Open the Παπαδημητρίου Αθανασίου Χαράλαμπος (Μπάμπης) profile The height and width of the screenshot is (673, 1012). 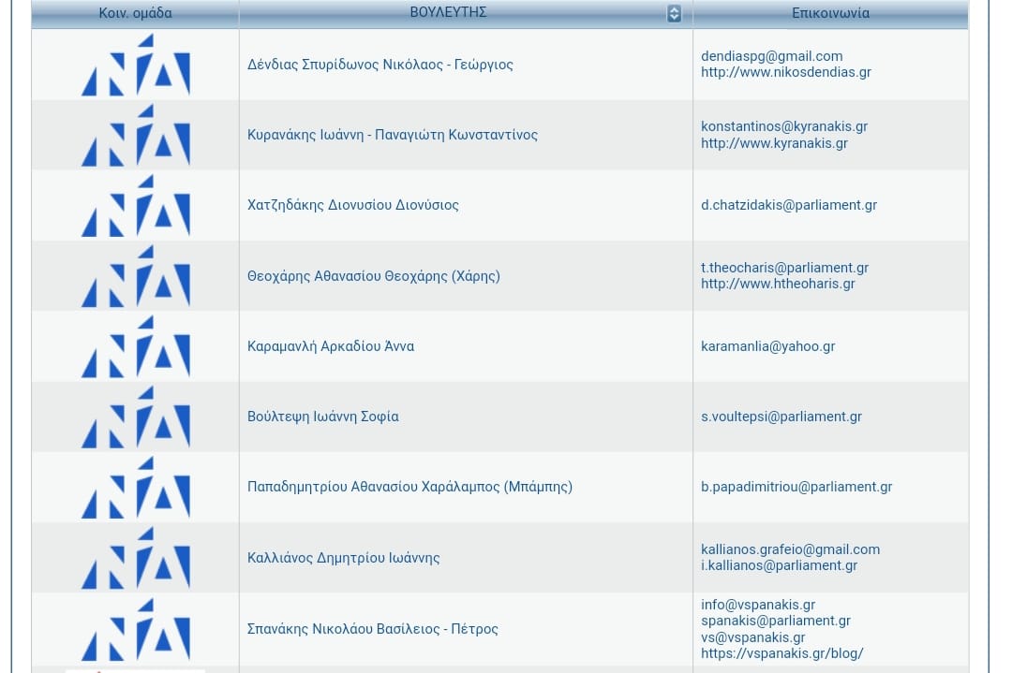point(409,487)
